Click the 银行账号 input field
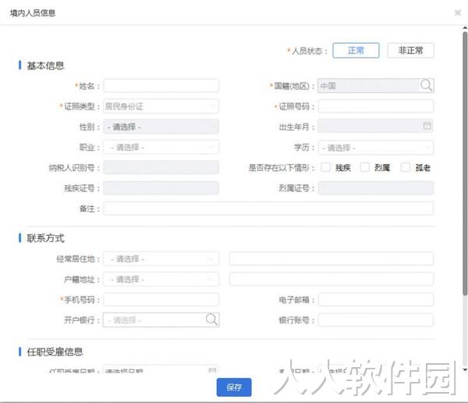Image resolution: width=468 pixels, height=403 pixels. pyautogui.click(x=376, y=320)
